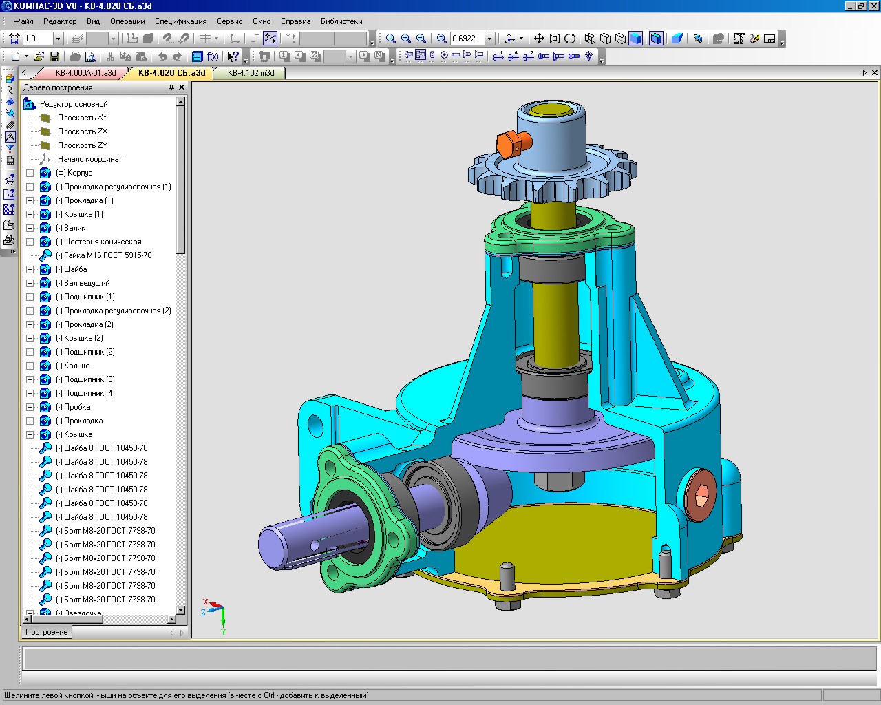Screen dimensions: 881x705
Task: Switch to the КВ-4.102.m3d tab
Action: (251, 73)
